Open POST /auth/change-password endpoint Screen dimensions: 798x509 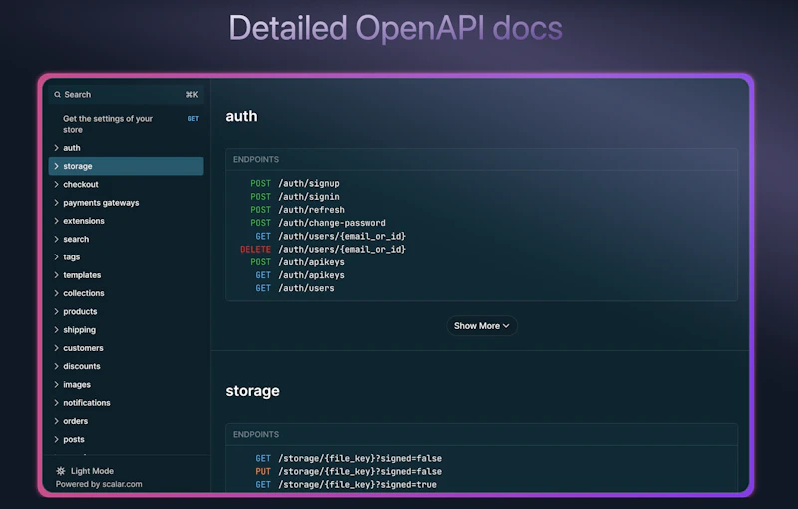click(317, 223)
